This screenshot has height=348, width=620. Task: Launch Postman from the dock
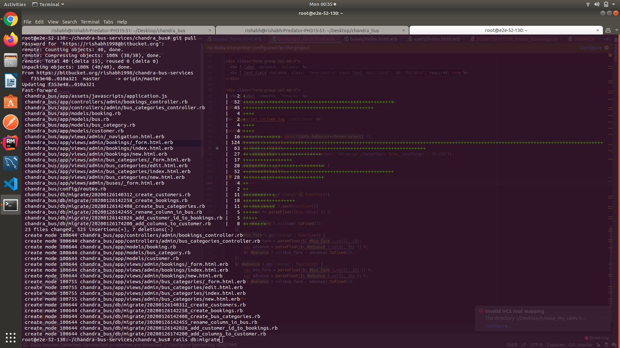click(10, 122)
